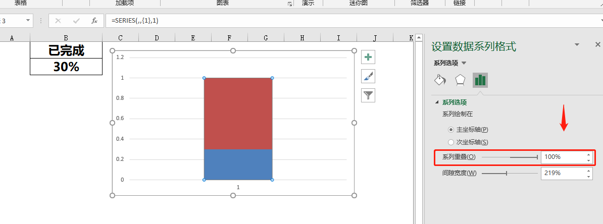Select column D header
Viewport: 603px width, 224px height.
pyautogui.click(x=157, y=38)
